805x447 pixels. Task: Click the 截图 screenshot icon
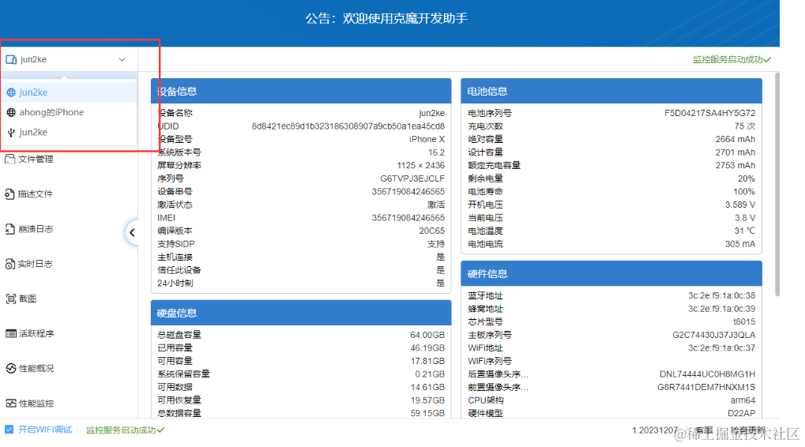(x=11, y=299)
